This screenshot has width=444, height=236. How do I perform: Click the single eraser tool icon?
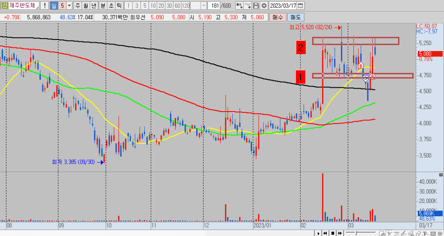click(x=419, y=233)
